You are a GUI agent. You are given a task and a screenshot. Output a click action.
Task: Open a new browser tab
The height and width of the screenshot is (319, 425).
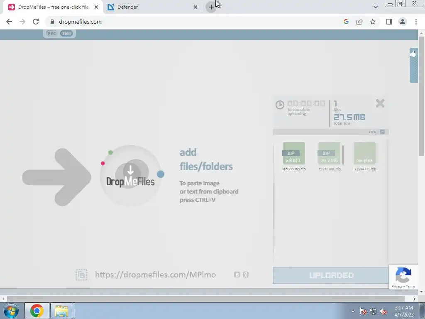(x=211, y=7)
